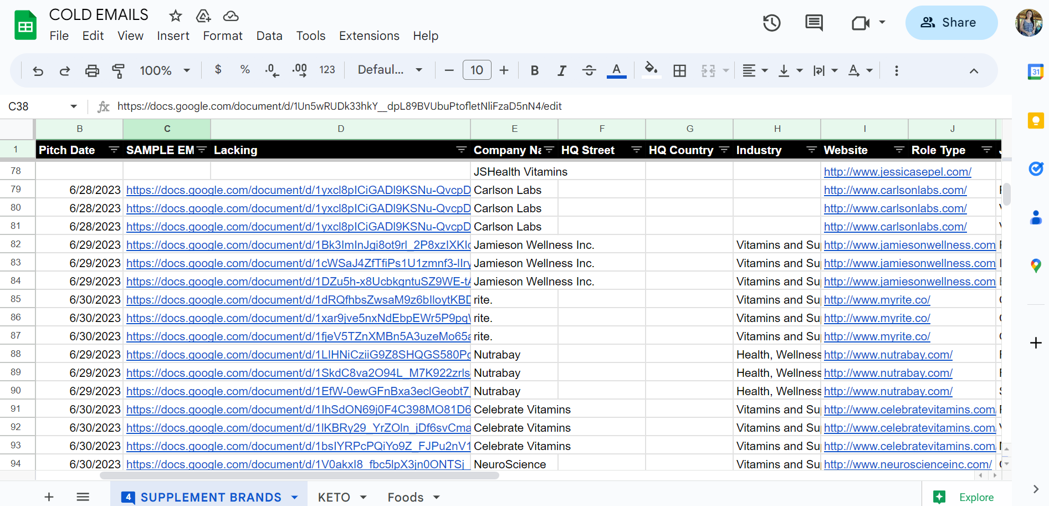Open jessicasepel.com website link
The height and width of the screenshot is (506, 1049).
[x=897, y=172]
